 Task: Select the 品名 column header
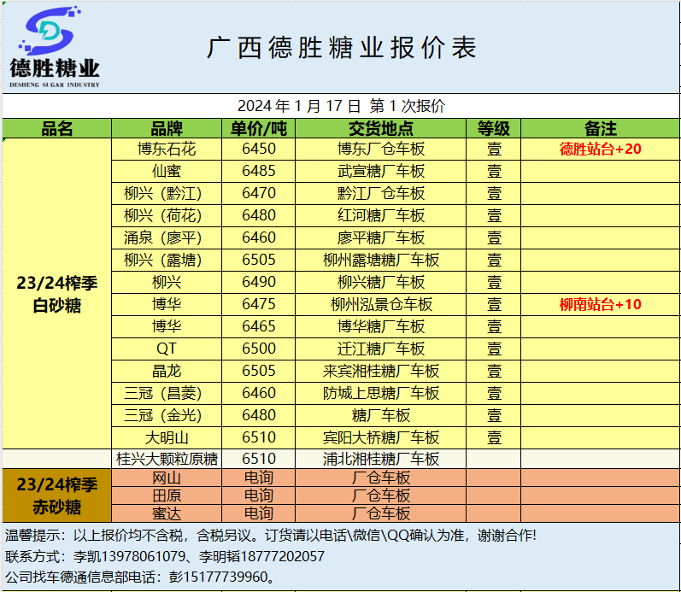57,129
